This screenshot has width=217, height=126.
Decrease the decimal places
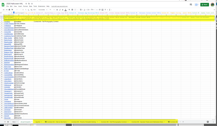28,10
